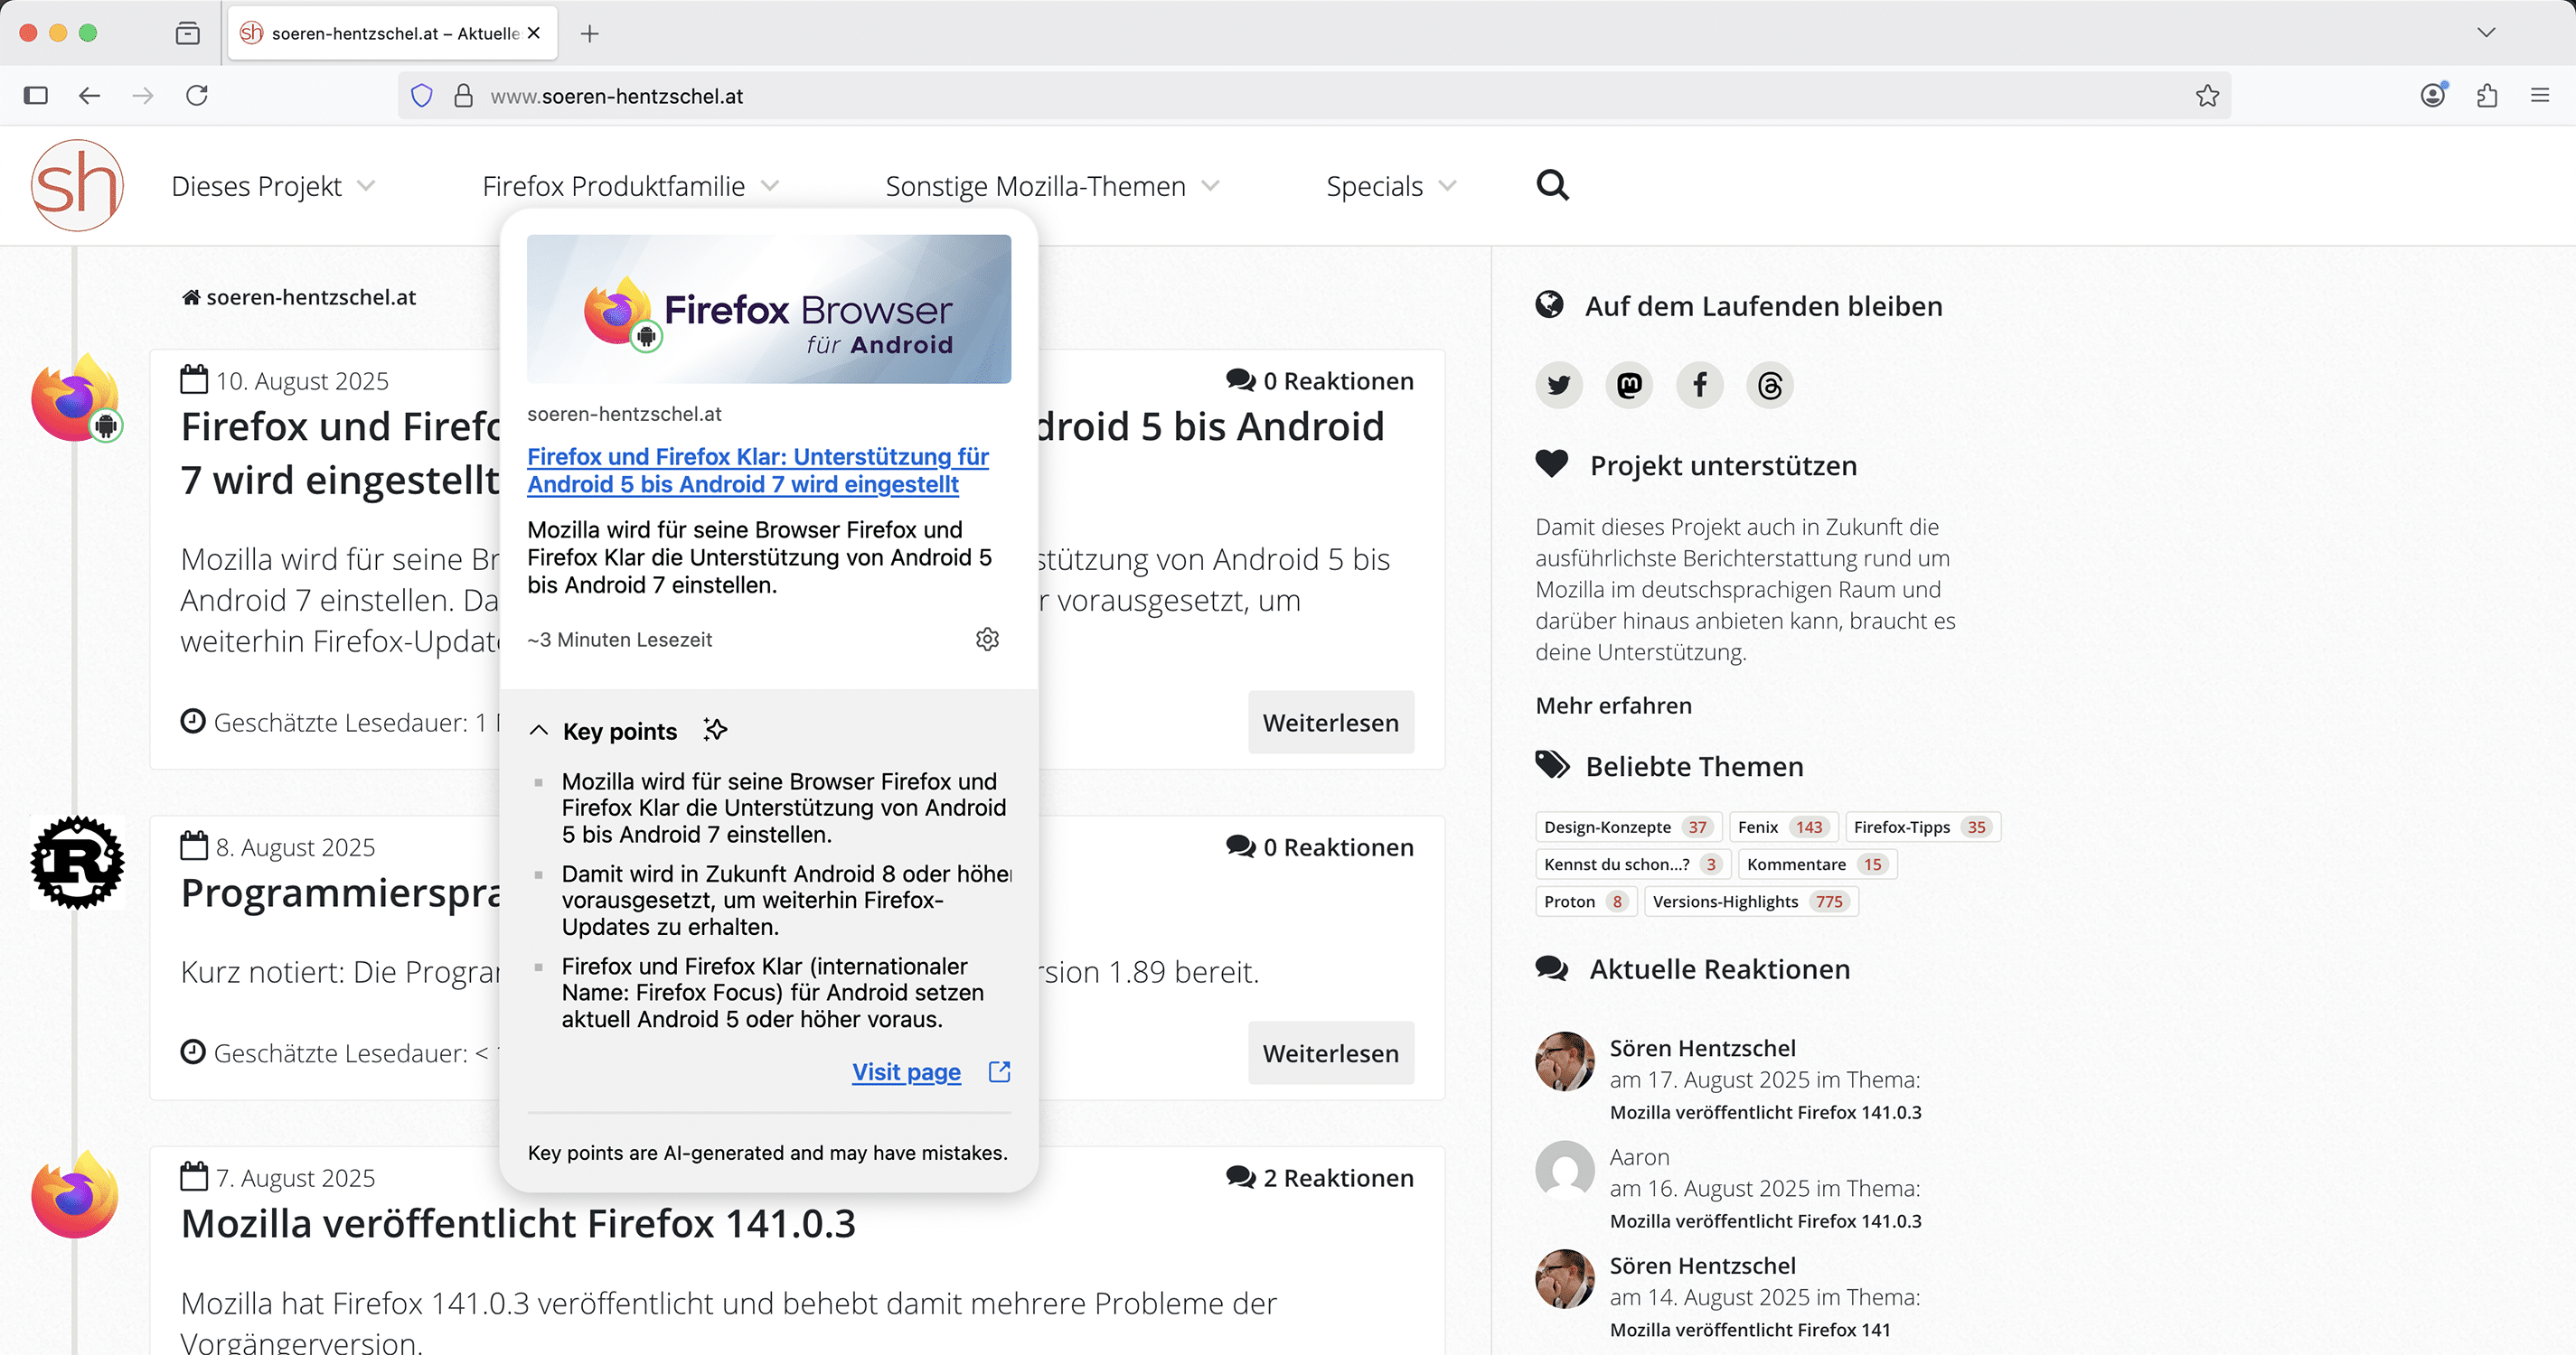
Task: Open the Threads social icon
Action: [1770, 385]
